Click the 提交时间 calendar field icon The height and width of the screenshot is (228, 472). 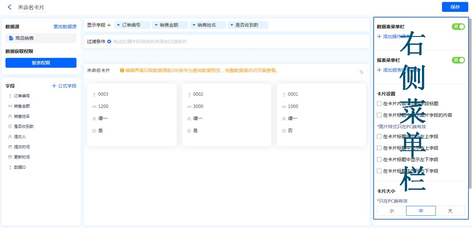coord(10,147)
